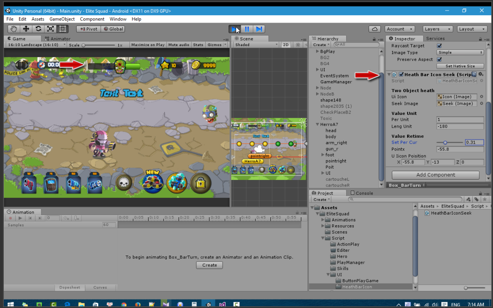Show Stats overlay in Game view

[198, 45]
